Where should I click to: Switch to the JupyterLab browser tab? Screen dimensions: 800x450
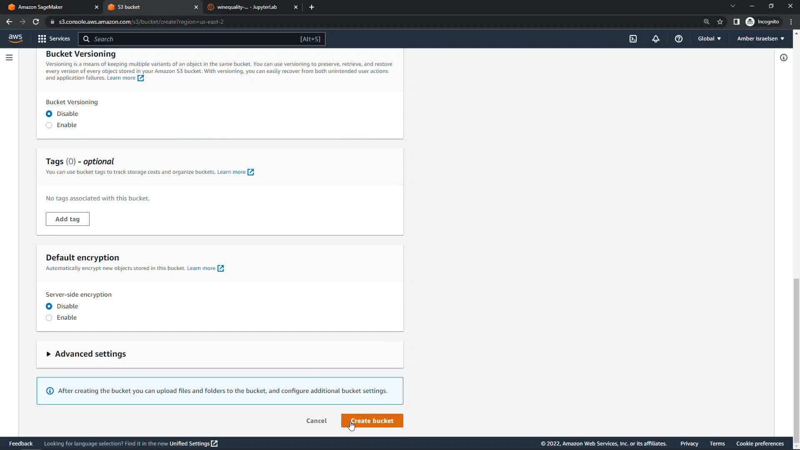click(248, 7)
